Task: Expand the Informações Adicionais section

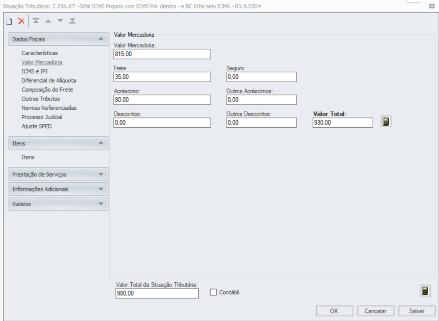Action: click(59, 189)
